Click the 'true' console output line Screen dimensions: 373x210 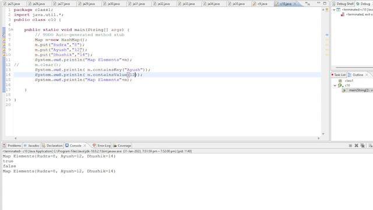point(8,161)
